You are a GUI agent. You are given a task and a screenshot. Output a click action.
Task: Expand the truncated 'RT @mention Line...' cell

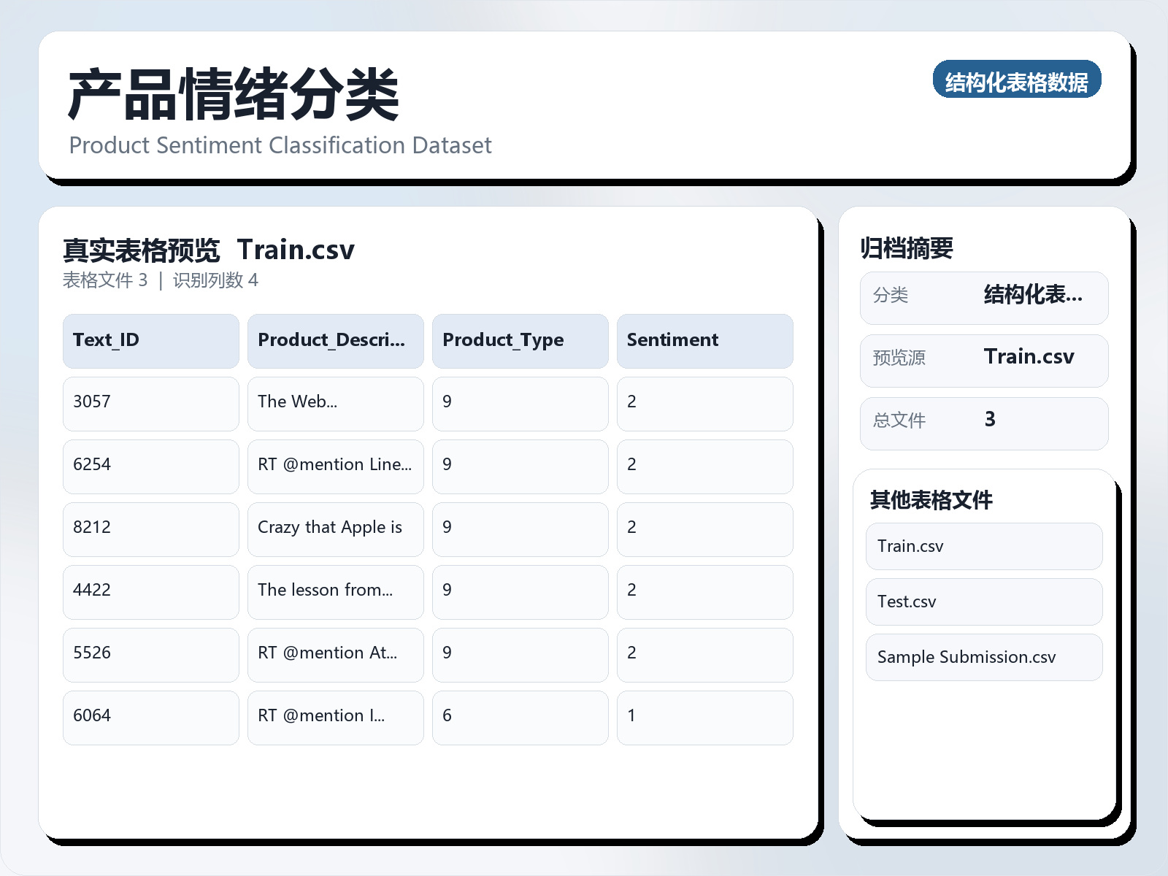point(335,466)
